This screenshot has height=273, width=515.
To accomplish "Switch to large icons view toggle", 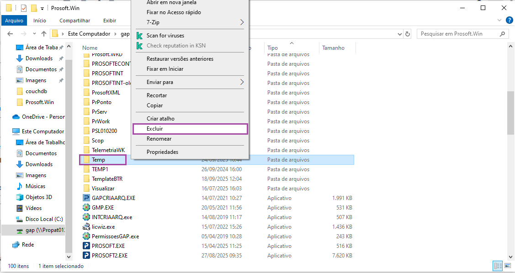I will click(x=507, y=266).
